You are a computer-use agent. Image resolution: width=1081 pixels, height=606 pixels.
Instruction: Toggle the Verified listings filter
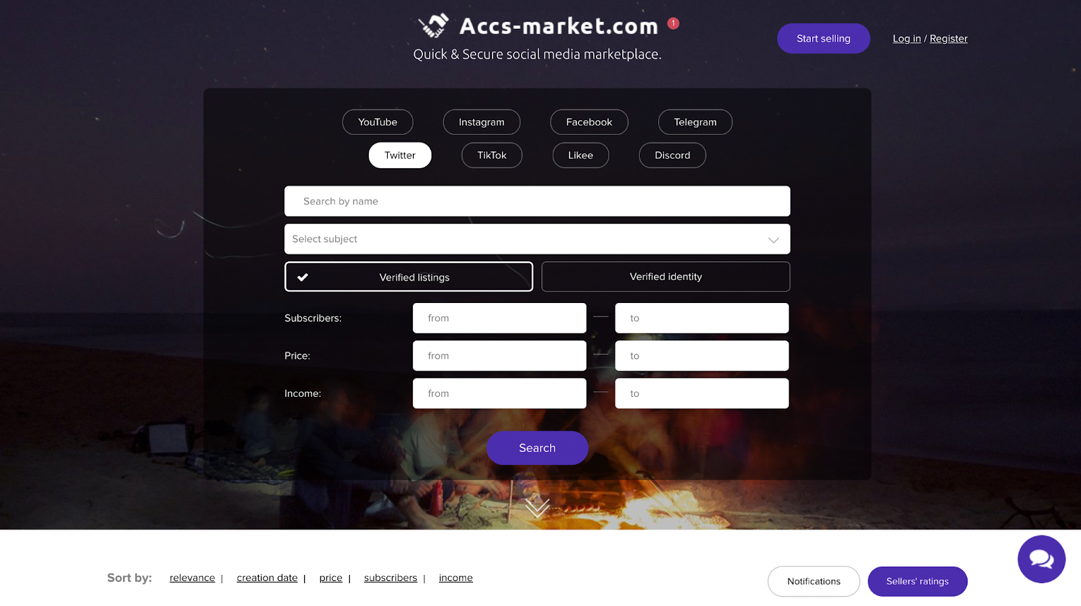tap(409, 277)
